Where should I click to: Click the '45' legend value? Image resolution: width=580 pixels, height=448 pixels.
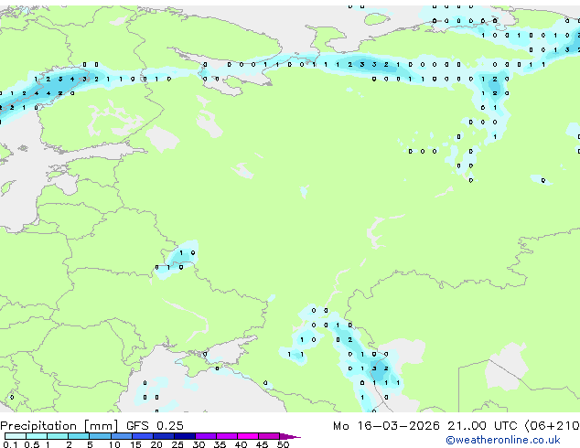[x=262, y=444]
